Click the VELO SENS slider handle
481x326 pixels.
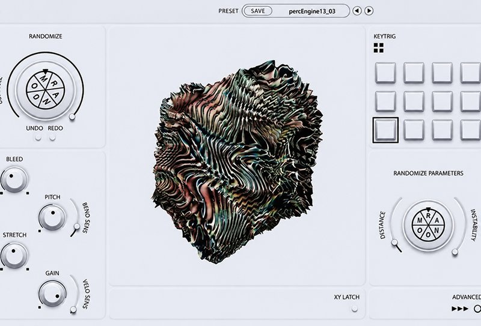pos(73,309)
